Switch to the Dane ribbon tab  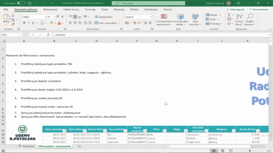pos(105,9)
